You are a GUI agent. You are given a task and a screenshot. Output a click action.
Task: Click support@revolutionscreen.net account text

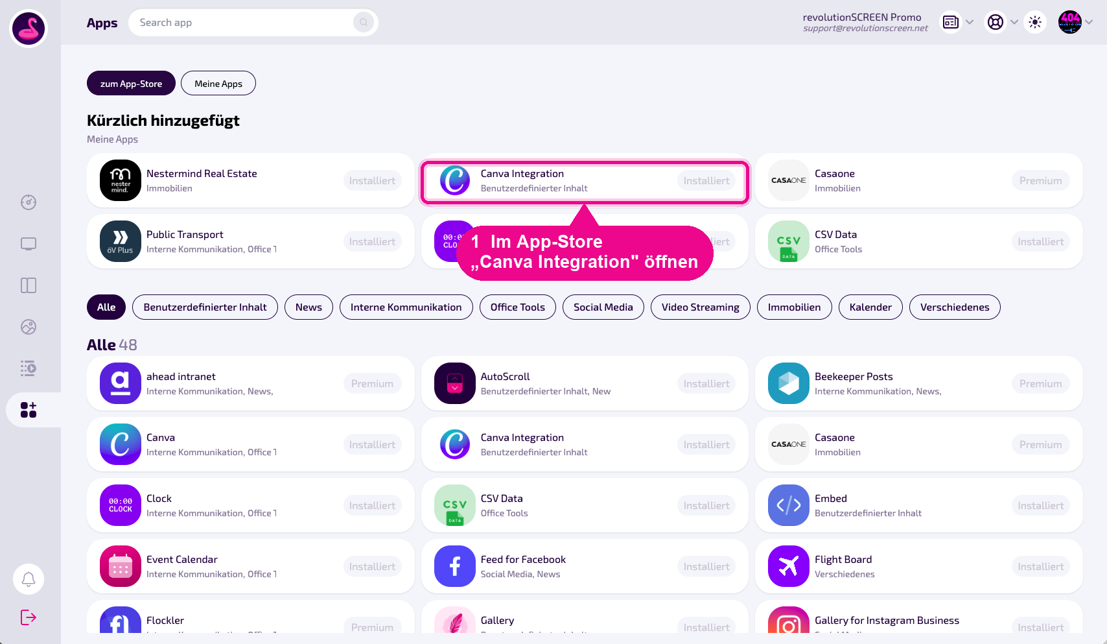tap(865, 29)
